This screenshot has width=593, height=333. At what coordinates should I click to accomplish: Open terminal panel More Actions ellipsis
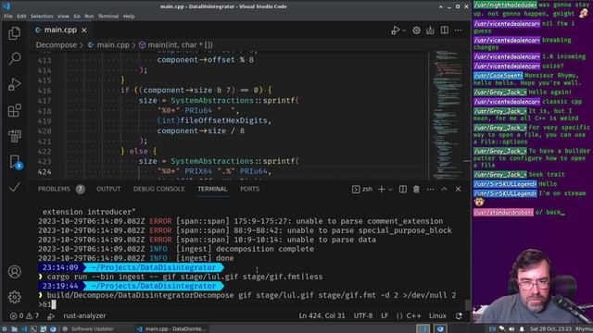[430, 189]
